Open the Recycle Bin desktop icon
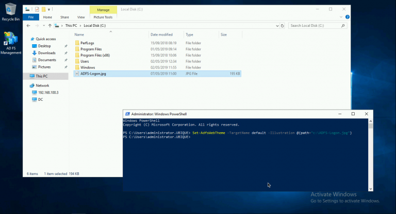 10,12
